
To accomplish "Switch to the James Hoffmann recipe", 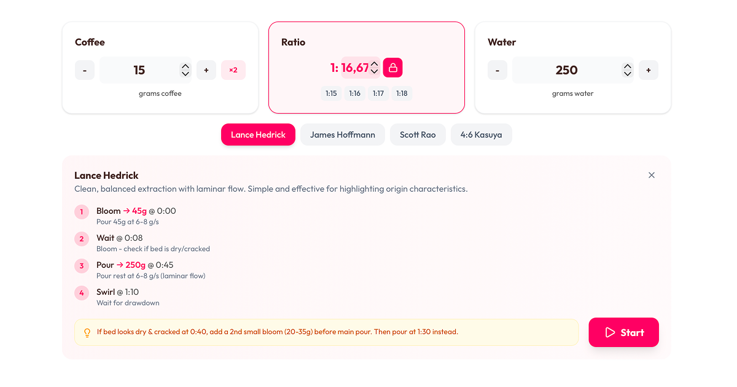I will pyautogui.click(x=342, y=135).
